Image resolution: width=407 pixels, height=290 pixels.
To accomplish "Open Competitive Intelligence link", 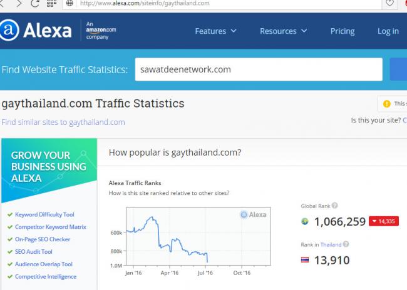I will [46, 276].
